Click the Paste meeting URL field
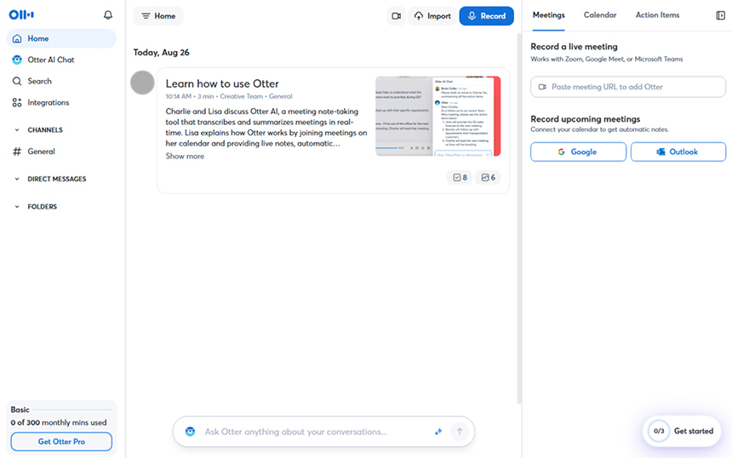732x458 pixels. [x=628, y=87]
